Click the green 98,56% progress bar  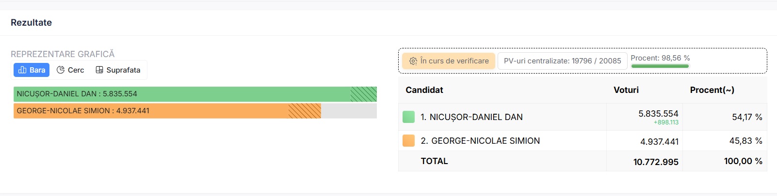[660, 66]
